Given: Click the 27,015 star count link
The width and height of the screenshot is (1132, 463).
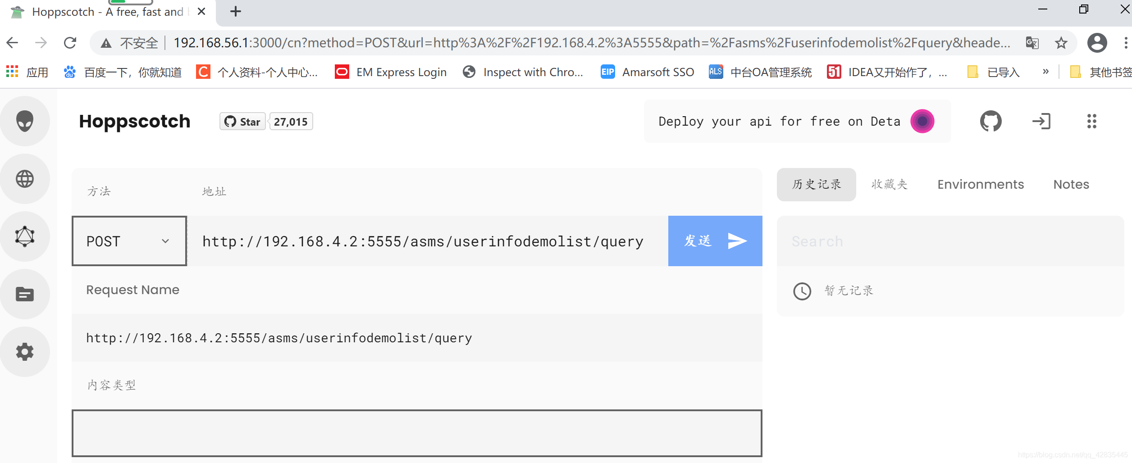Looking at the screenshot, I should tap(291, 122).
